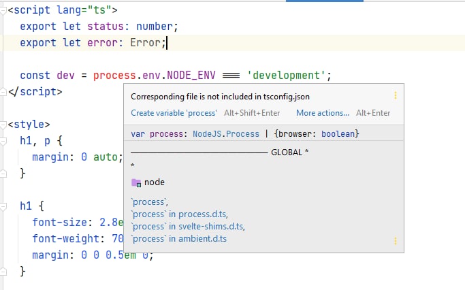Click the 'Error' type annotation
This screenshot has width=465, height=290.
145,43
